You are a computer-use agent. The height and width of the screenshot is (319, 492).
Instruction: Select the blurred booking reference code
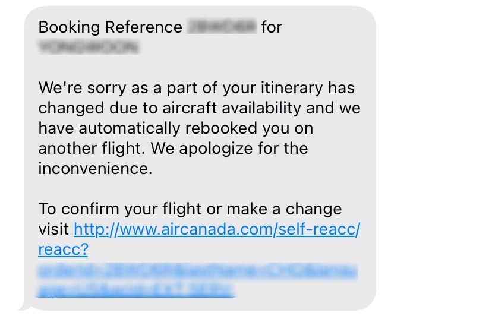pyautogui.click(x=222, y=27)
